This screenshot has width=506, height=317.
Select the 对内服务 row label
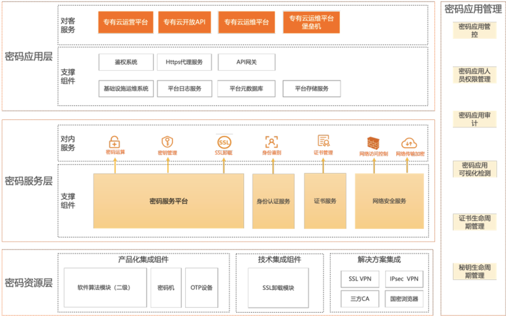click(x=68, y=143)
